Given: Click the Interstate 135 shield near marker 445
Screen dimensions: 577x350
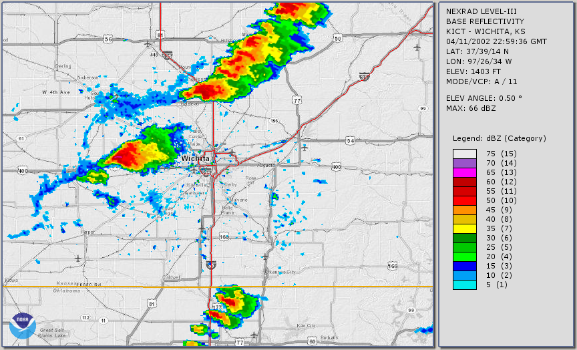Looking at the screenshot, I should 168,55.
